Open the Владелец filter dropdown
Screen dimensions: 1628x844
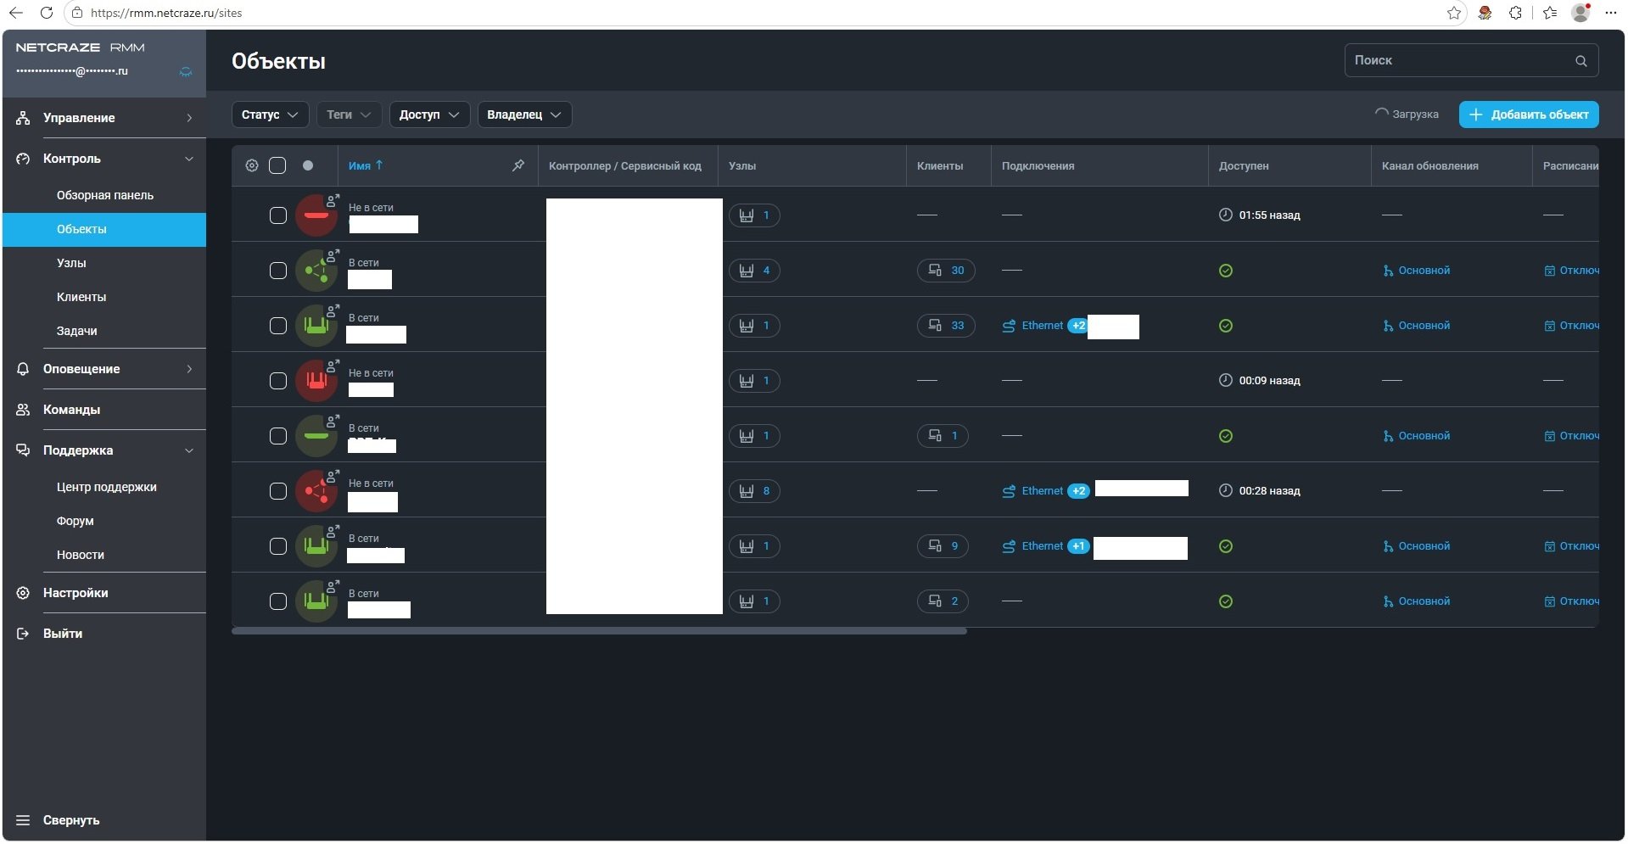(524, 115)
